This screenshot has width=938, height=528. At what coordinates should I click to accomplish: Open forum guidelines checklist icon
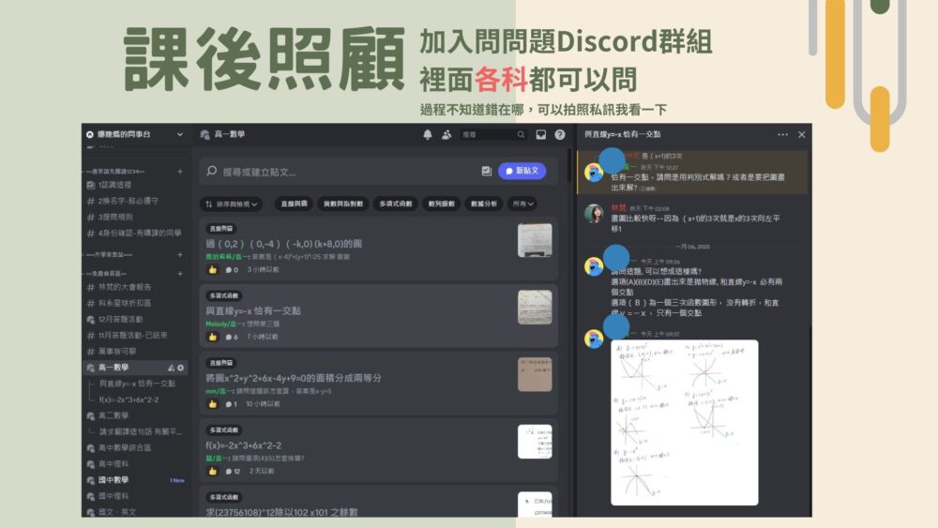coord(486,171)
